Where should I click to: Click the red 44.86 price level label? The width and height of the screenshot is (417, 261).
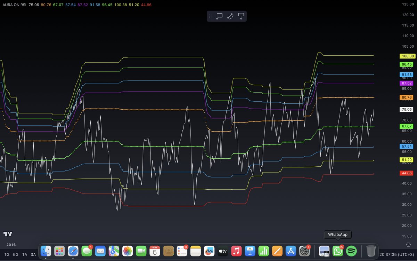406,173
